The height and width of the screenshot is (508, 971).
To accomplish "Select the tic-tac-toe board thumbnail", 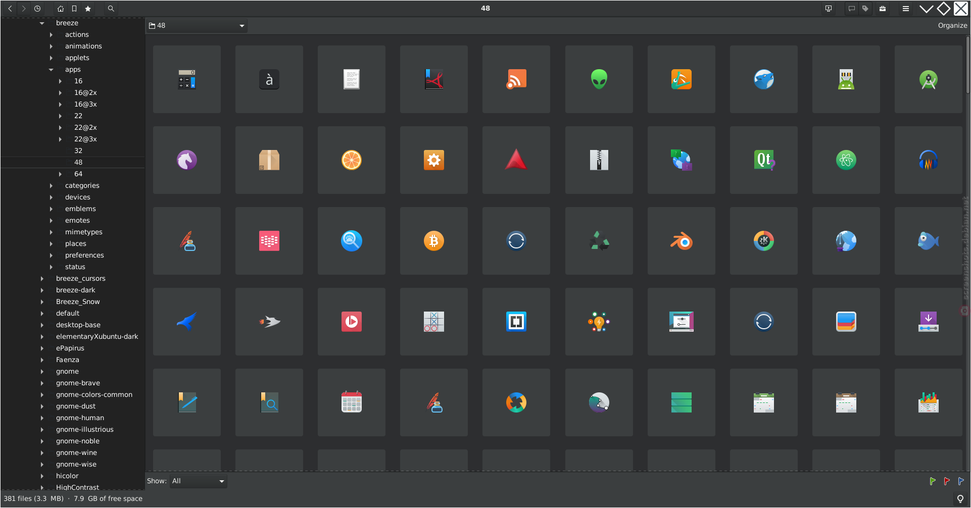I will tap(434, 322).
